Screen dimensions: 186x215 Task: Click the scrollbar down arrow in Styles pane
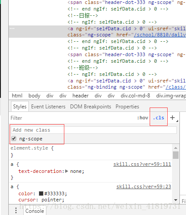[175, 200]
